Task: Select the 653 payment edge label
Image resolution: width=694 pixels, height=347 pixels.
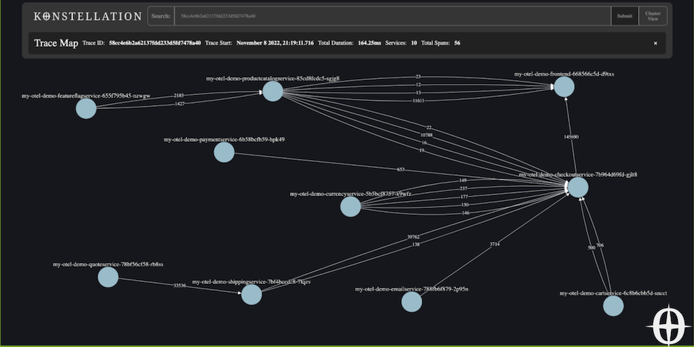Action: [x=401, y=169]
